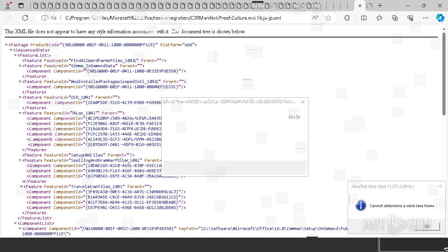
Task: Collapse the SpellingAndGrammarFiles_1041 Feature node
Action: click(x=20, y=160)
